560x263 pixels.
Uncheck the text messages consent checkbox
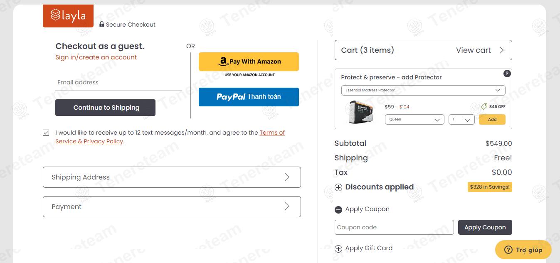46,133
